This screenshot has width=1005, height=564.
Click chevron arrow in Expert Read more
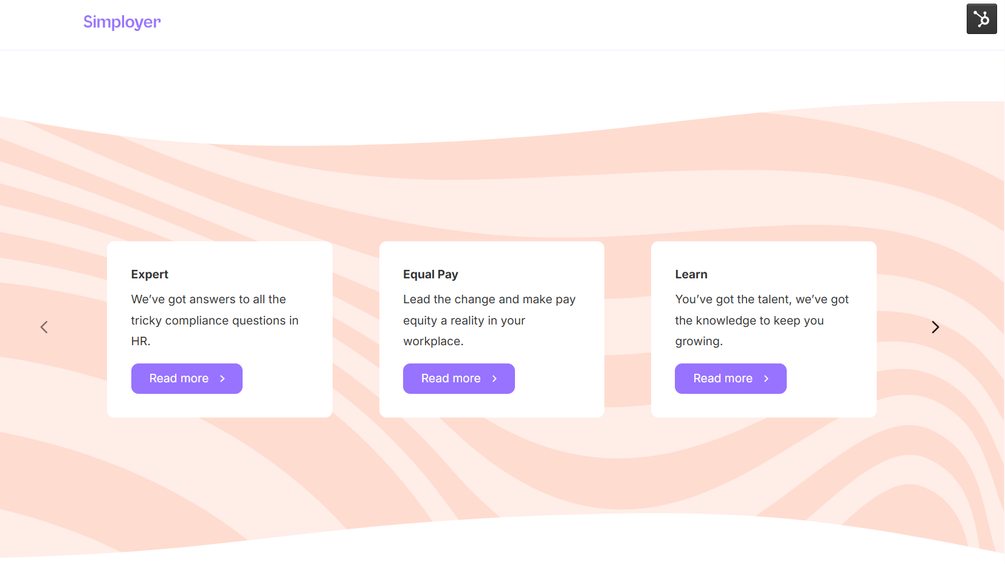(223, 379)
